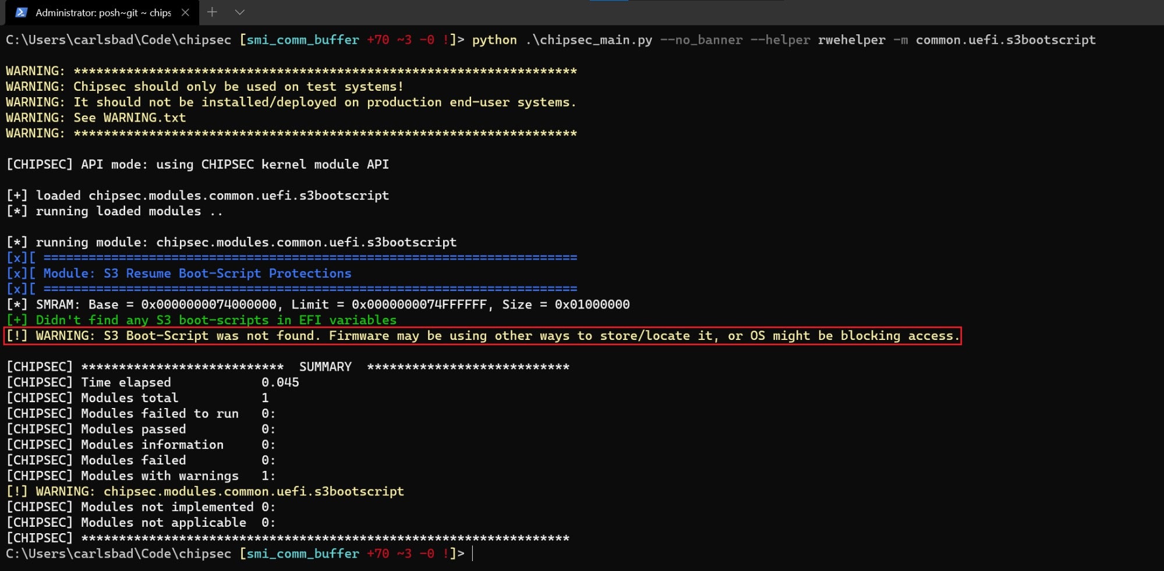This screenshot has width=1164, height=571.
Task: Click the green EFI variables result line
Action: pos(201,320)
